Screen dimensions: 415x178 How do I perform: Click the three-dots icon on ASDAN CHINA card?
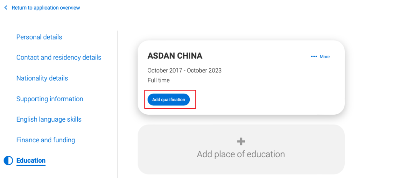[314, 56]
